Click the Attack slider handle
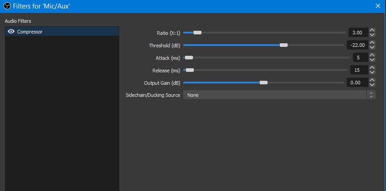386x191 pixels. 189,58
